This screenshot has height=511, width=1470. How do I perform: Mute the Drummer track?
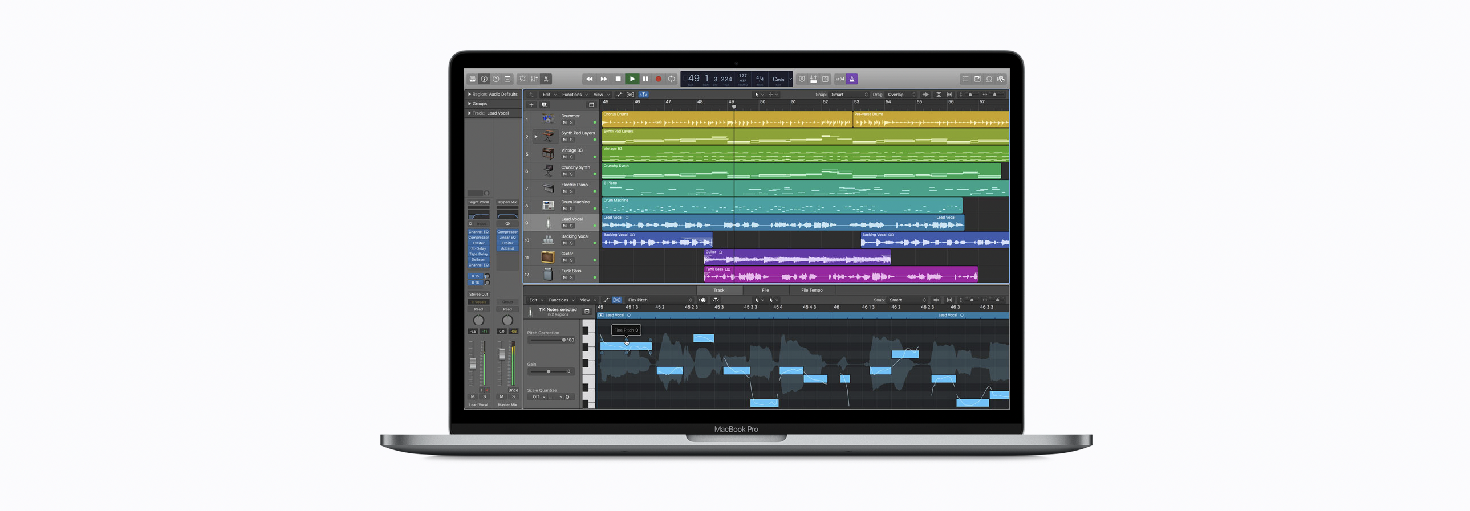coord(565,122)
